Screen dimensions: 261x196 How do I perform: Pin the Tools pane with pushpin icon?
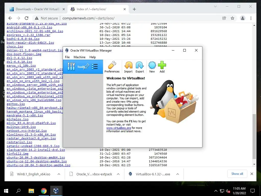86,67
